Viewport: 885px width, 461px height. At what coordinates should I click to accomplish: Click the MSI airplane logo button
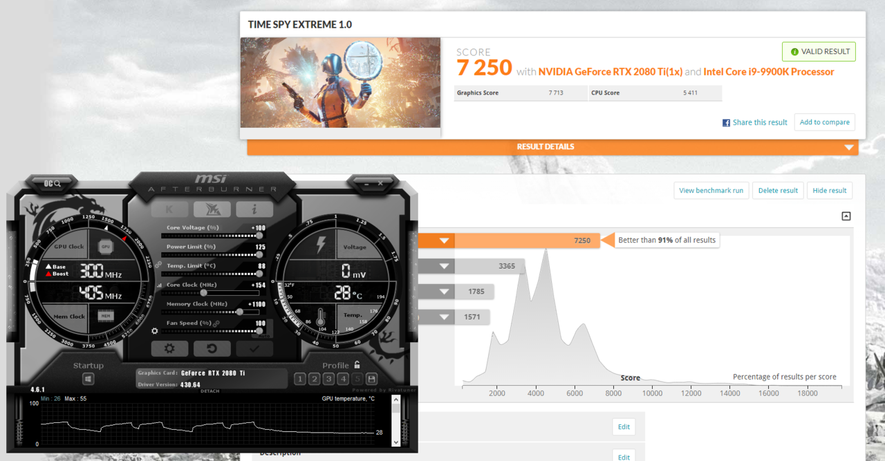[x=212, y=209]
